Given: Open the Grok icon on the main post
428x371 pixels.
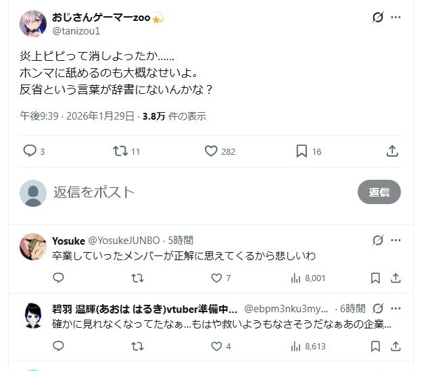Looking at the screenshot, I should coord(378,18).
